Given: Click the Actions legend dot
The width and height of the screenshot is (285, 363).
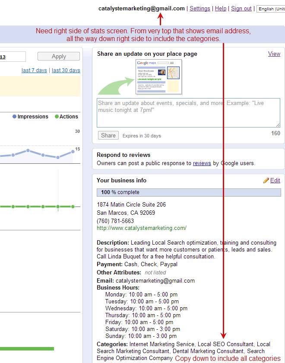Looking at the screenshot, I should click(x=57, y=116).
